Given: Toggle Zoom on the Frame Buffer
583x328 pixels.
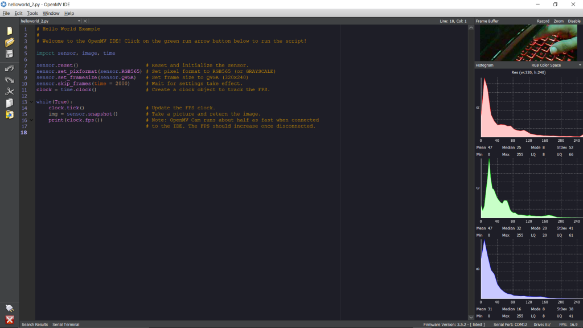Looking at the screenshot, I should pos(559,21).
